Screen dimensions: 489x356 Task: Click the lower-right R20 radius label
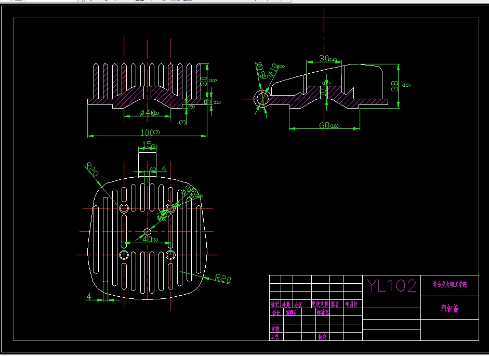pos(223,279)
